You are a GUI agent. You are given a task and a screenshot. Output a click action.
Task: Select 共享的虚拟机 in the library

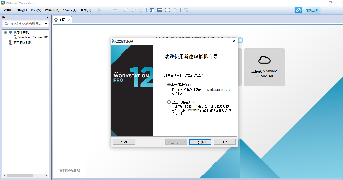23,43
